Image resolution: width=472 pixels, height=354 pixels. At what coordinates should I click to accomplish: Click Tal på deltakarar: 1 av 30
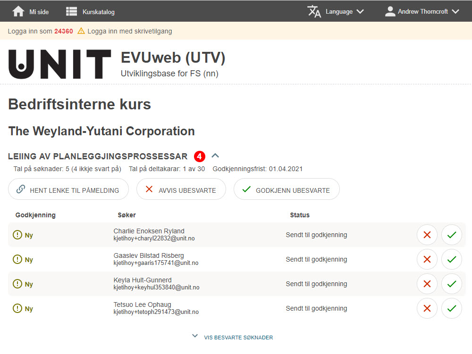coord(167,169)
